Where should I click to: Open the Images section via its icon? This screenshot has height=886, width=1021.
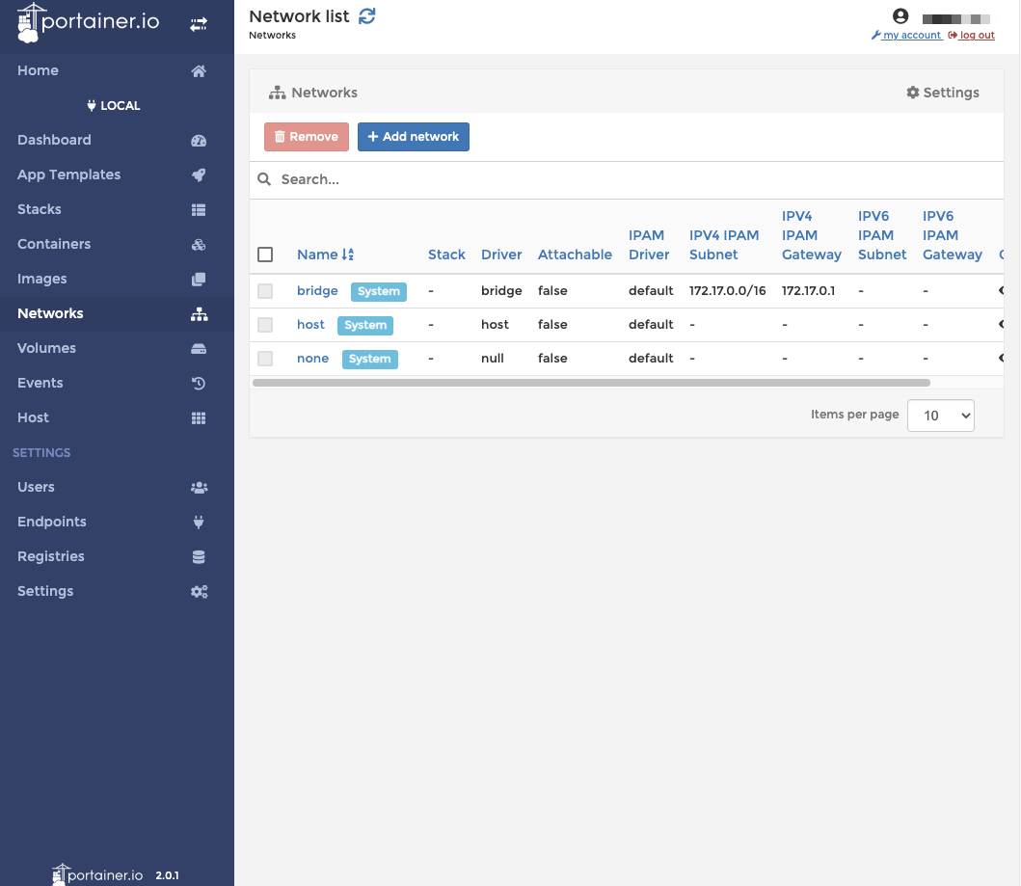(x=199, y=279)
